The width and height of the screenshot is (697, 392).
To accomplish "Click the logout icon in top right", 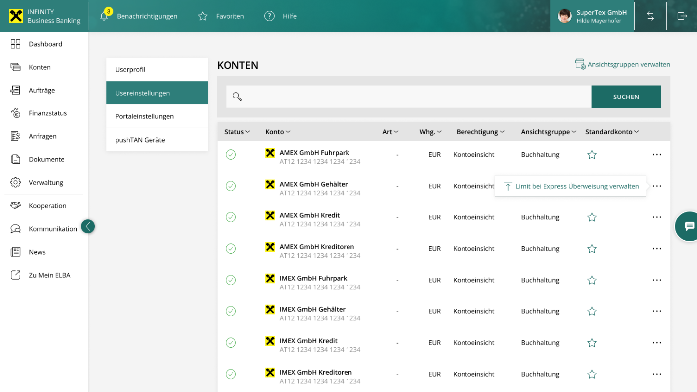I will click(682, 16).
